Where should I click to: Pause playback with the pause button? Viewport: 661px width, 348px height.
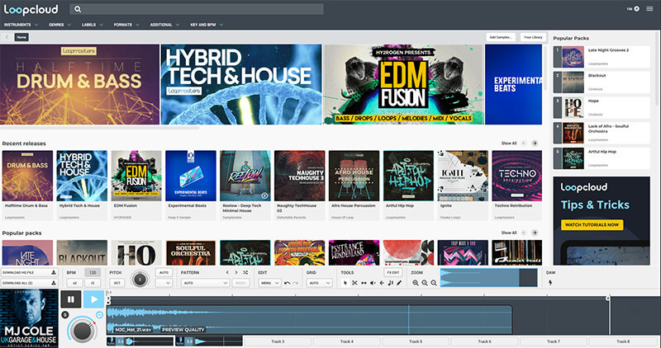click(x=71, y=299)
